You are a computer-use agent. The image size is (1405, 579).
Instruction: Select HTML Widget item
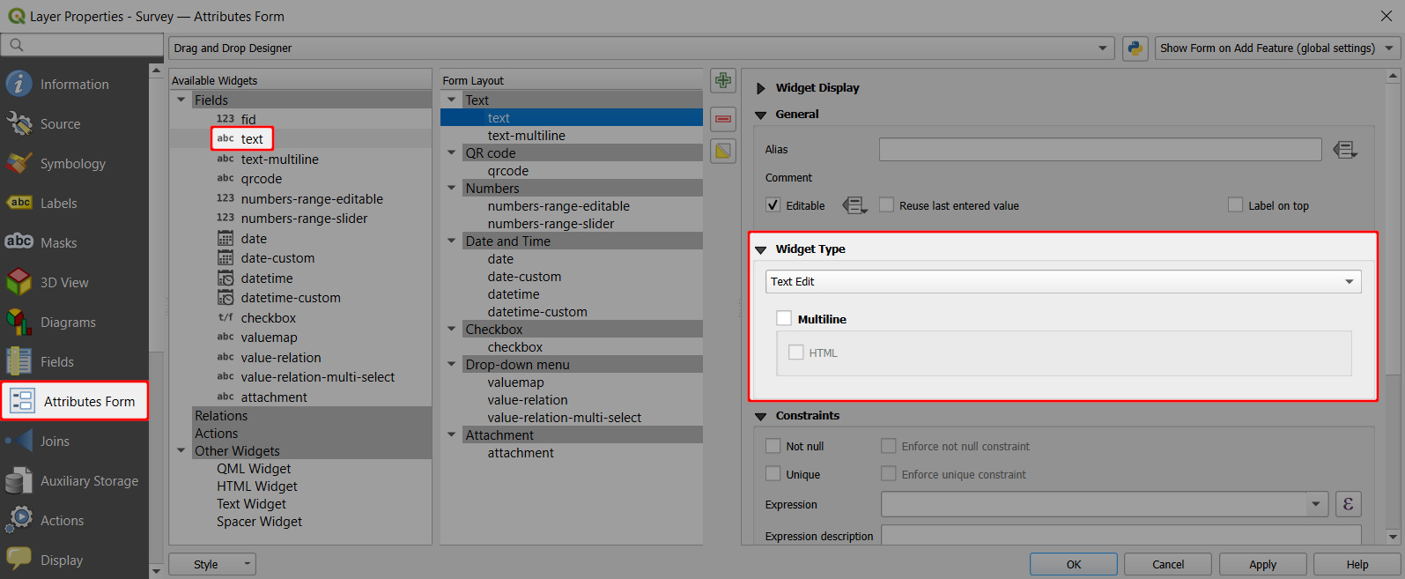coord(257,486)
